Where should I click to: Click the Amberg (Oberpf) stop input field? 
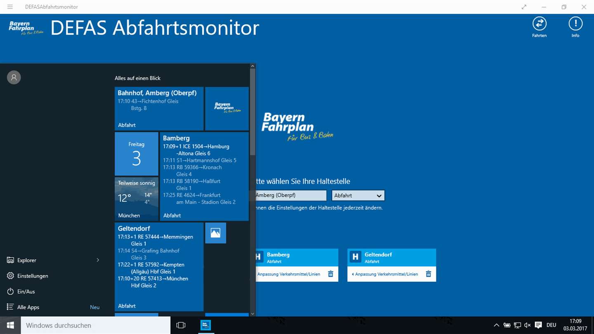coord(291,195)
